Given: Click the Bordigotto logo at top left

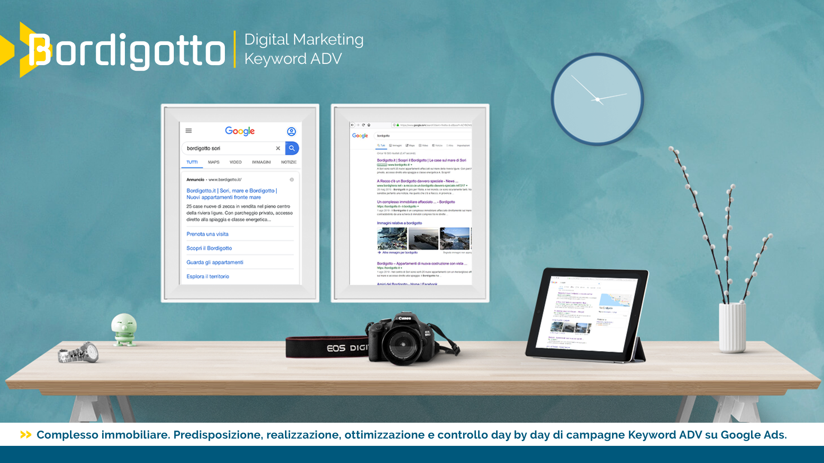Looking at the screenshot, I should coord(112,50).
